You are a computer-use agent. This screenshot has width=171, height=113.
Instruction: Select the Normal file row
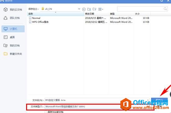coord(89,18)
